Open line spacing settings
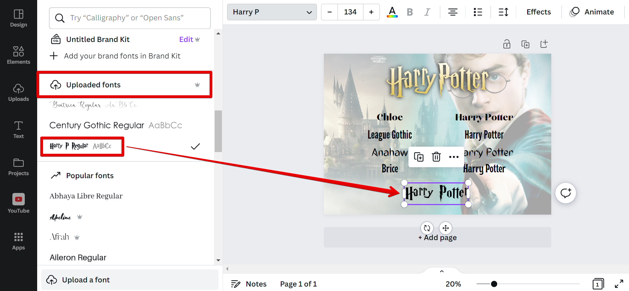The width and height of the screenshot is (629, 291). [x=503, y=12]
